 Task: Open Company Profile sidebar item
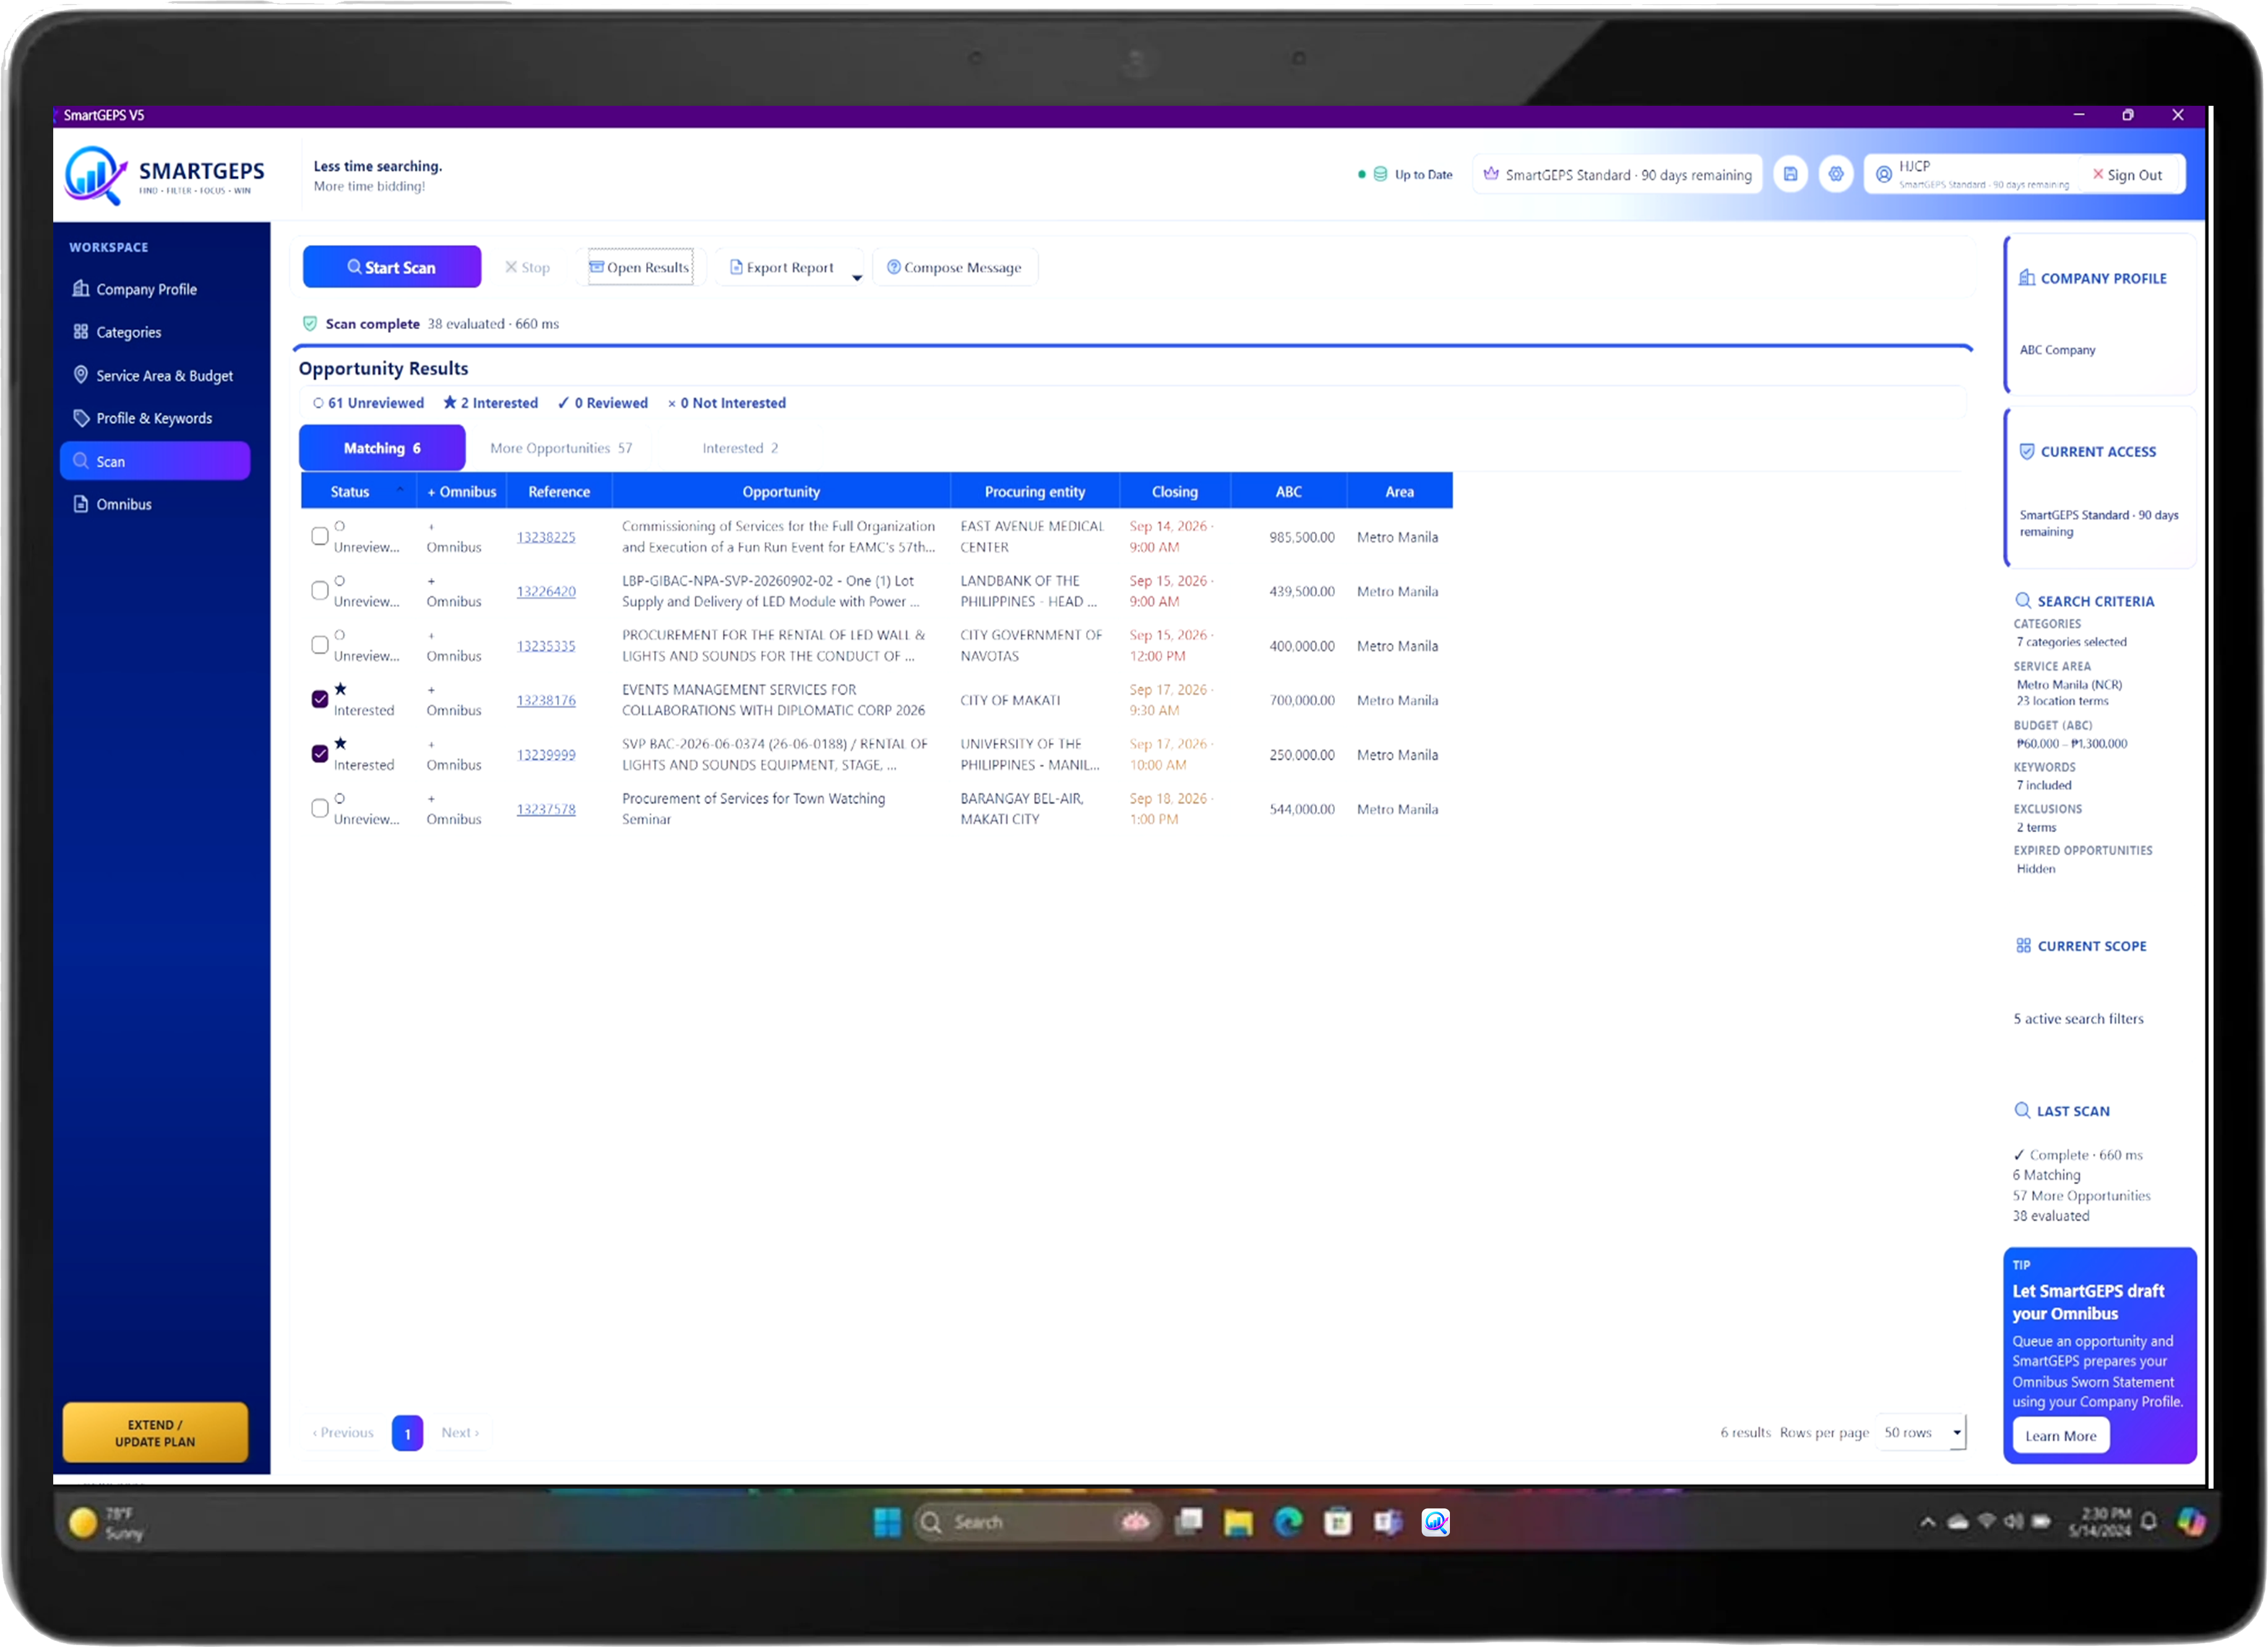pyautogui.click(x=146, y=289)
